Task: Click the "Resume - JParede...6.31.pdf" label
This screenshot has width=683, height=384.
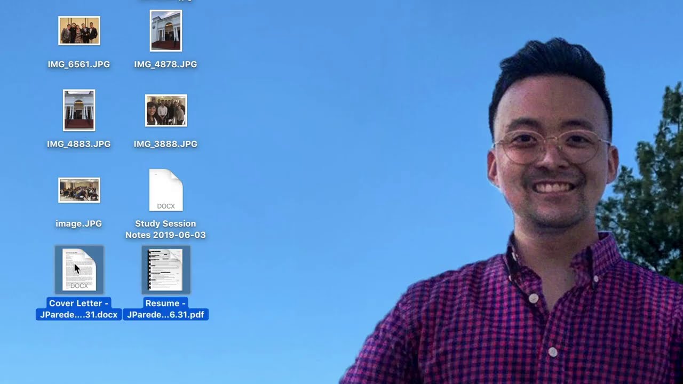Action: tap(165, 309)
